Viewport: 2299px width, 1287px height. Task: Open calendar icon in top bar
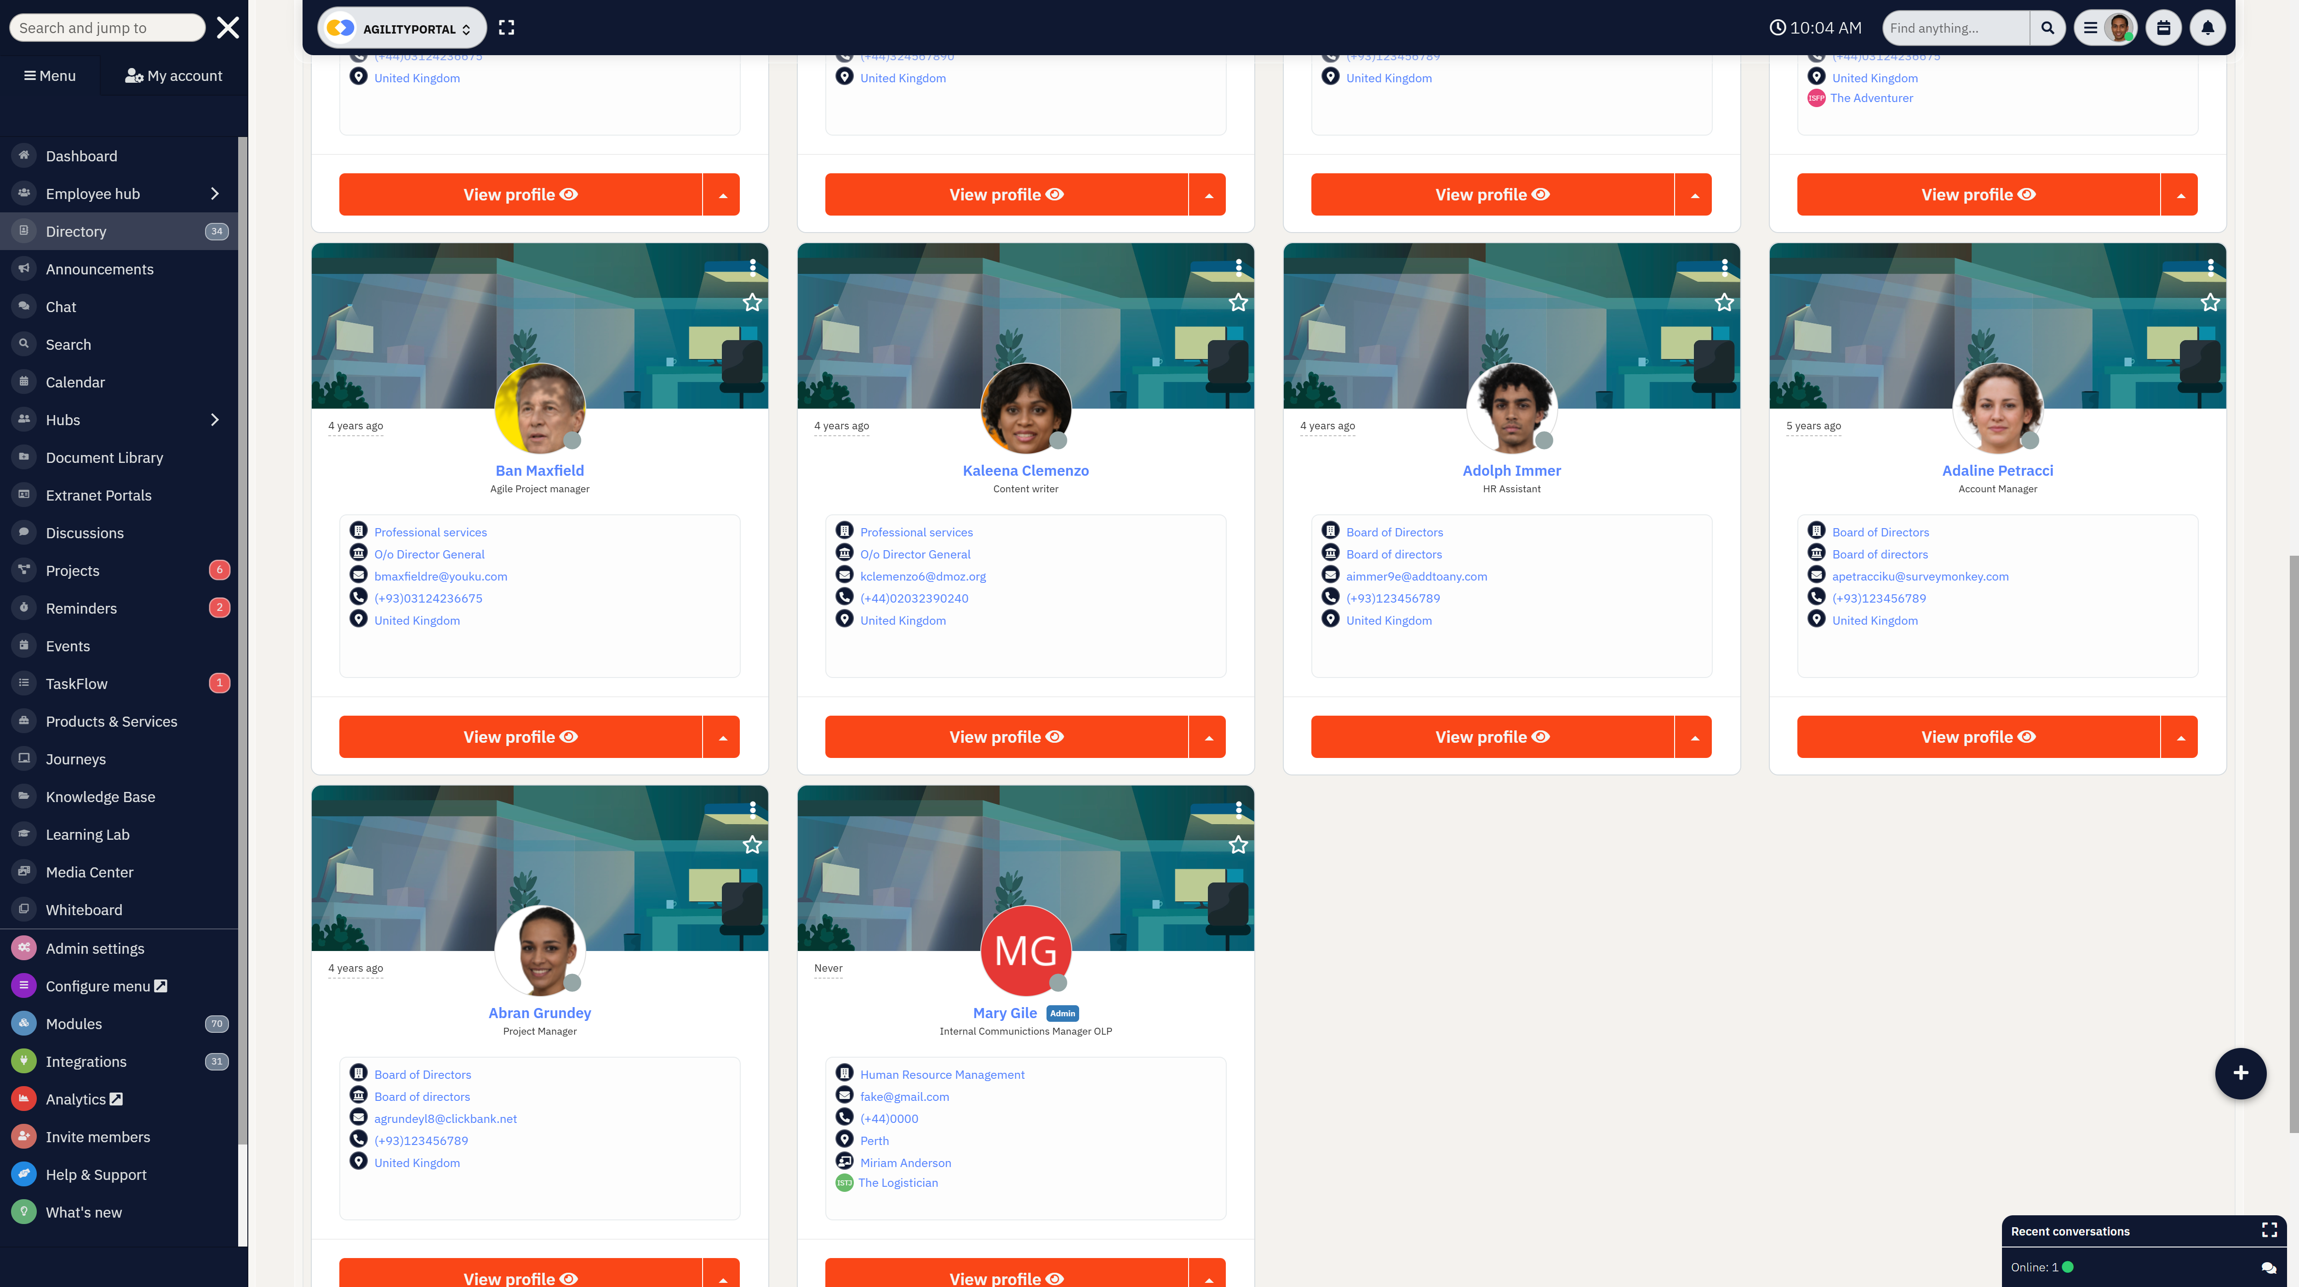pyautogui.click(x=2163, y=28)
